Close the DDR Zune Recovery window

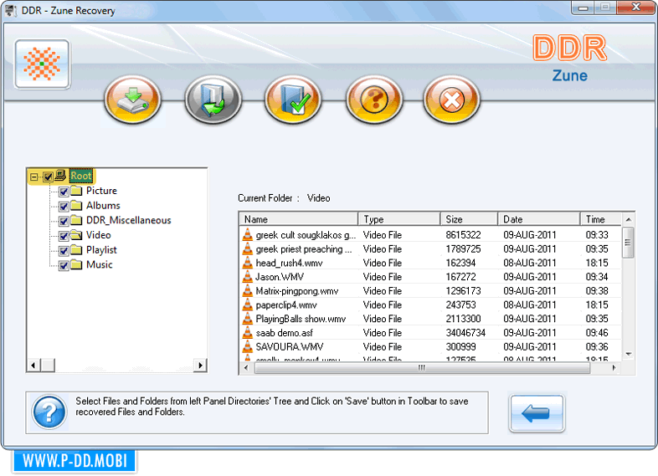coord(636,8)
